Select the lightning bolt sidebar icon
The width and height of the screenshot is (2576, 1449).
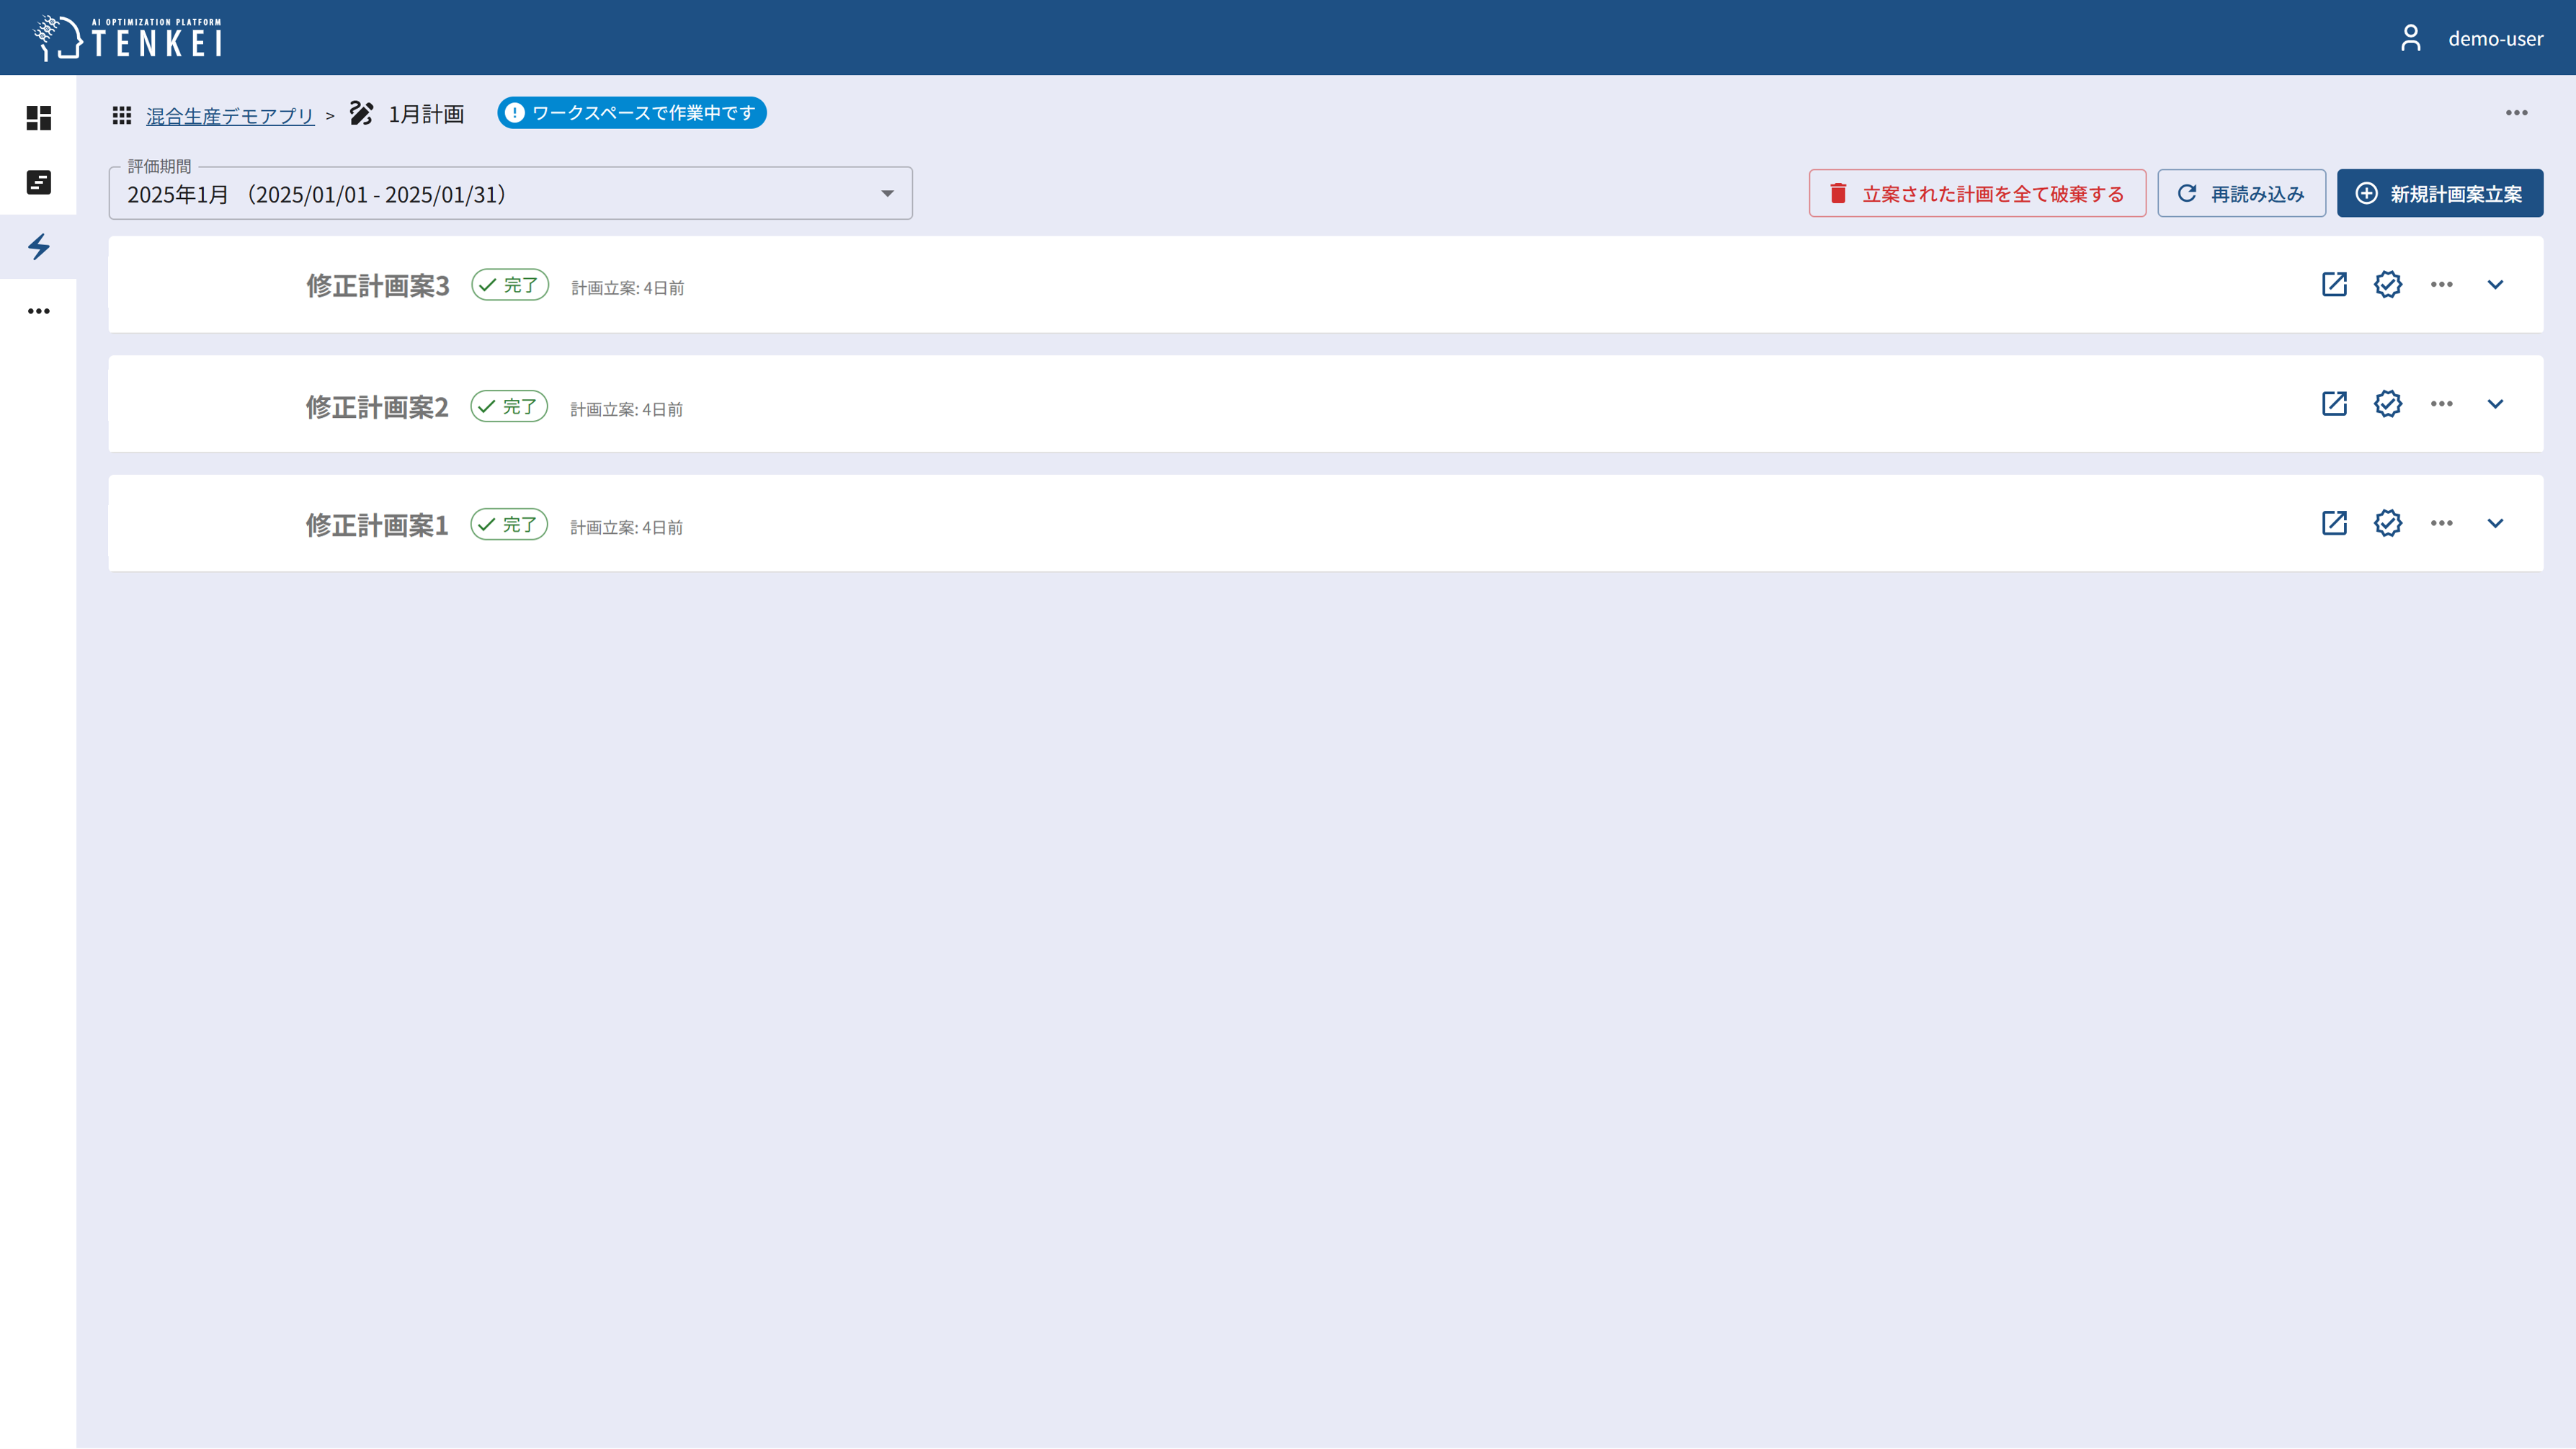pyautogui.click(x=38, y=246)
